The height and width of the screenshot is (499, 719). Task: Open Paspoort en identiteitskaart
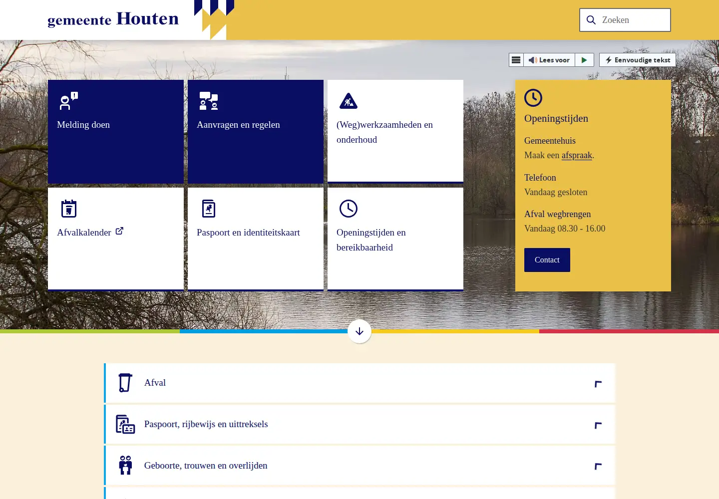256,240
